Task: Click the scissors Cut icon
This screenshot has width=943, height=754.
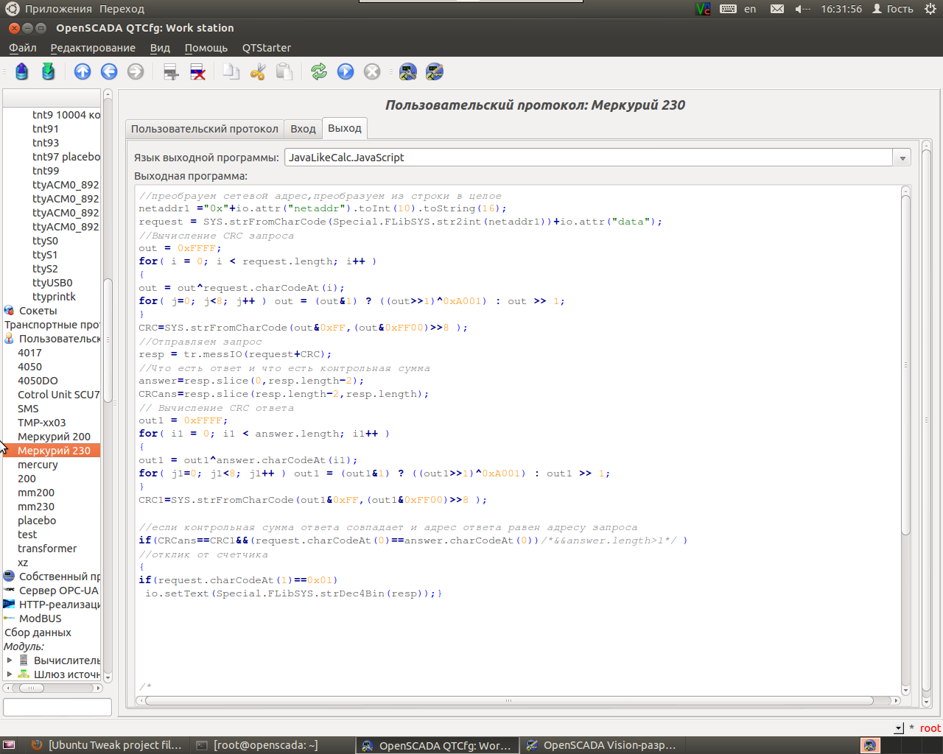Action: click(257, 71)
